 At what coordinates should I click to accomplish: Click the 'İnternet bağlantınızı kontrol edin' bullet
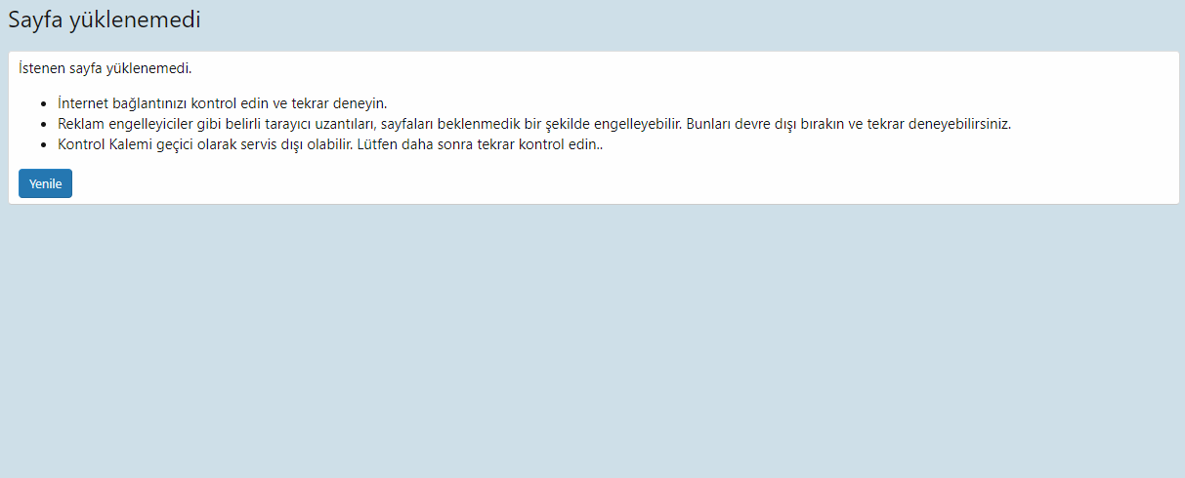223,102
